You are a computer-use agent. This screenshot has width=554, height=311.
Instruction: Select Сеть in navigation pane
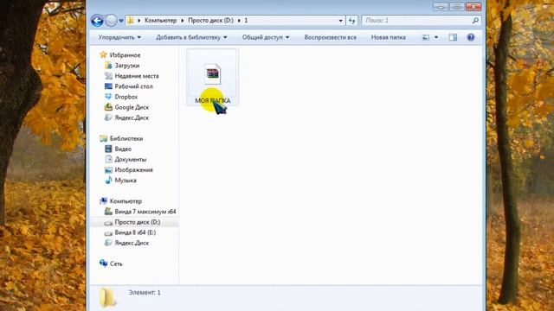(x=116, y=263)
